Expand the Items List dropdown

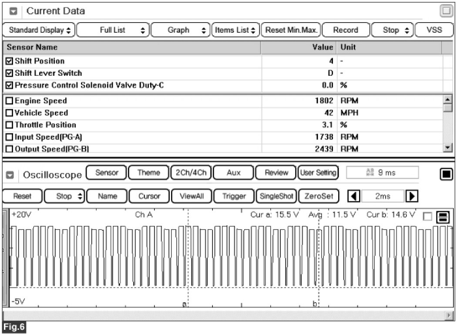click(235, 30)
